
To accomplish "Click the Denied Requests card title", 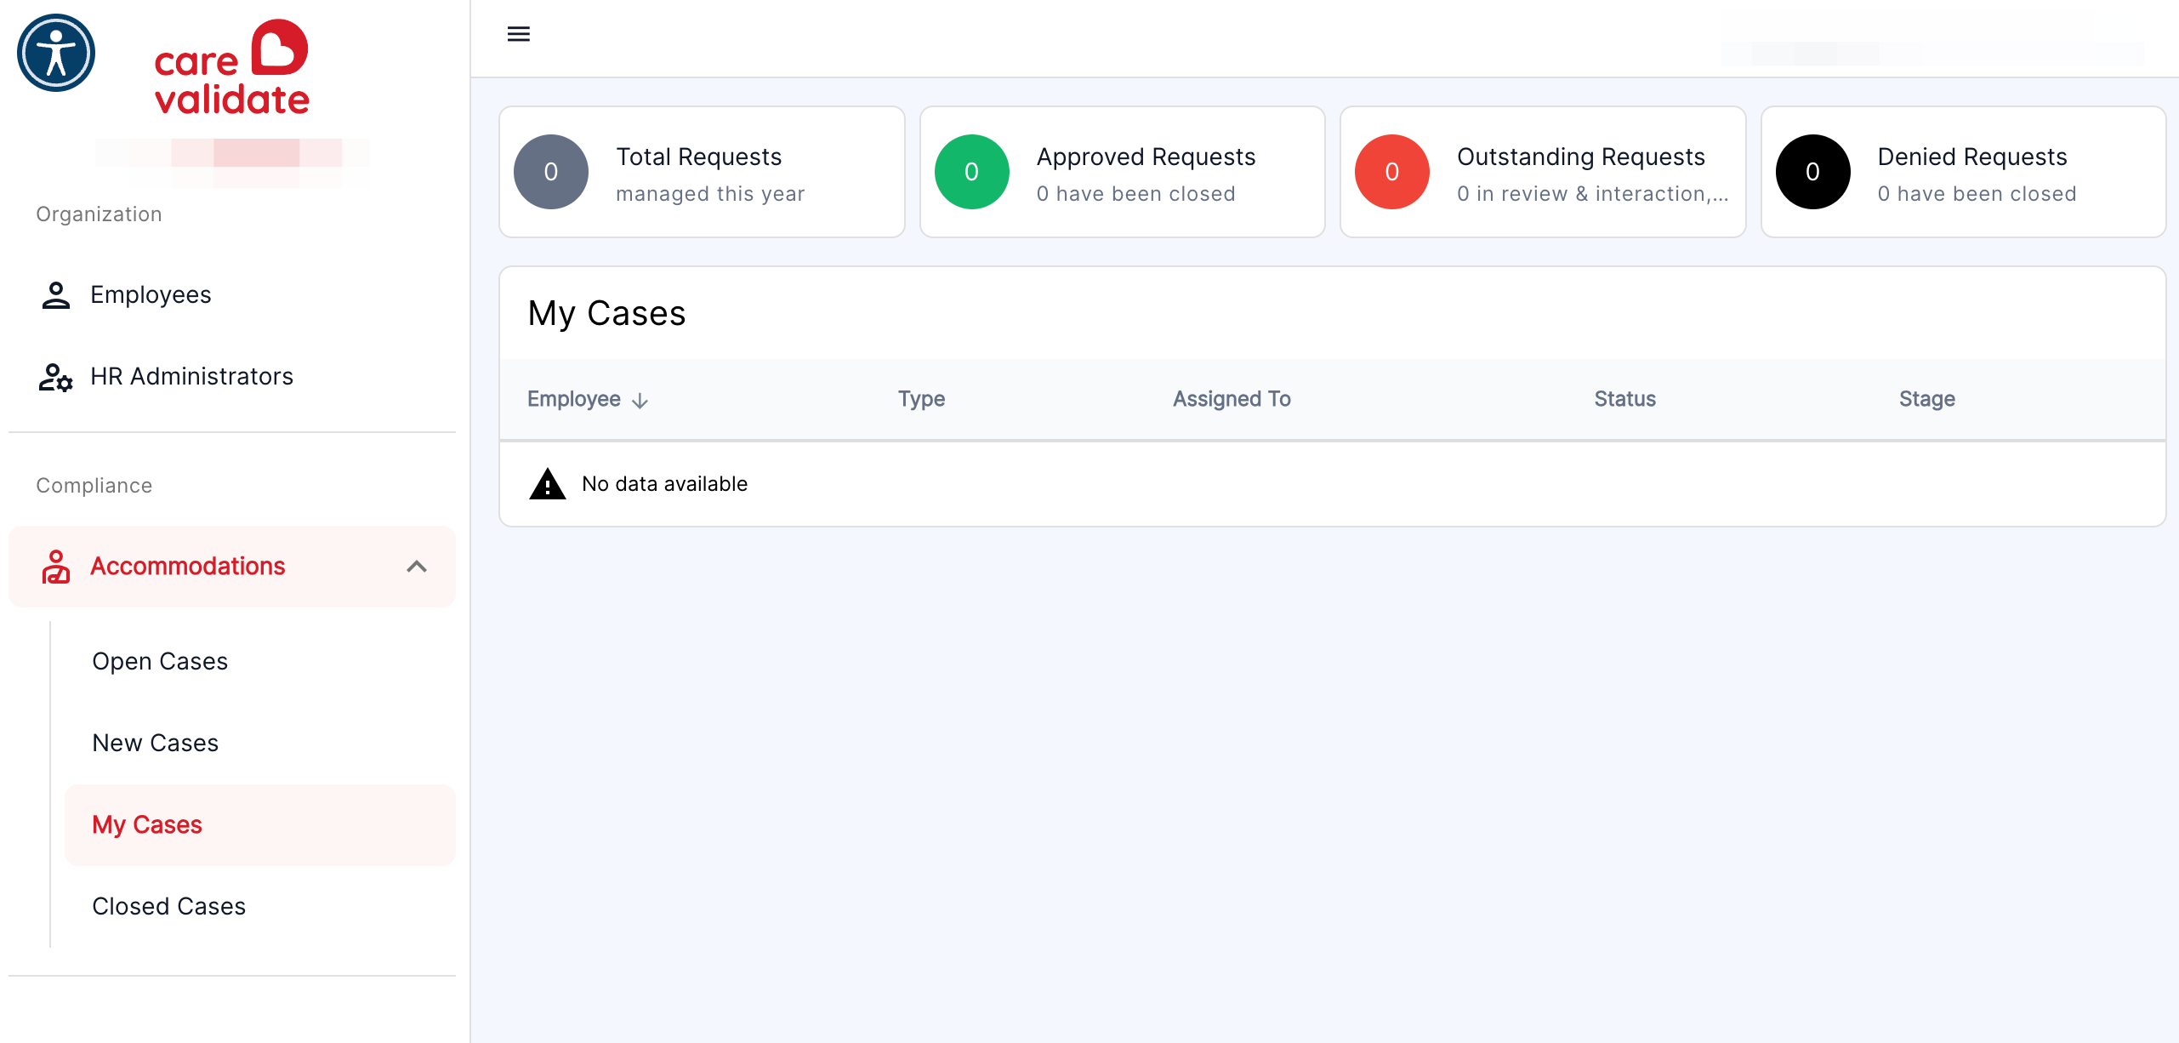I will click(1972, 157).
